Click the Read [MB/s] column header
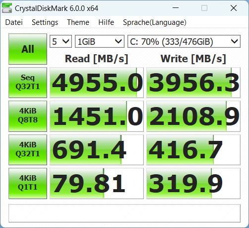The height and width of the screenshot is (228, 249). 97,59
